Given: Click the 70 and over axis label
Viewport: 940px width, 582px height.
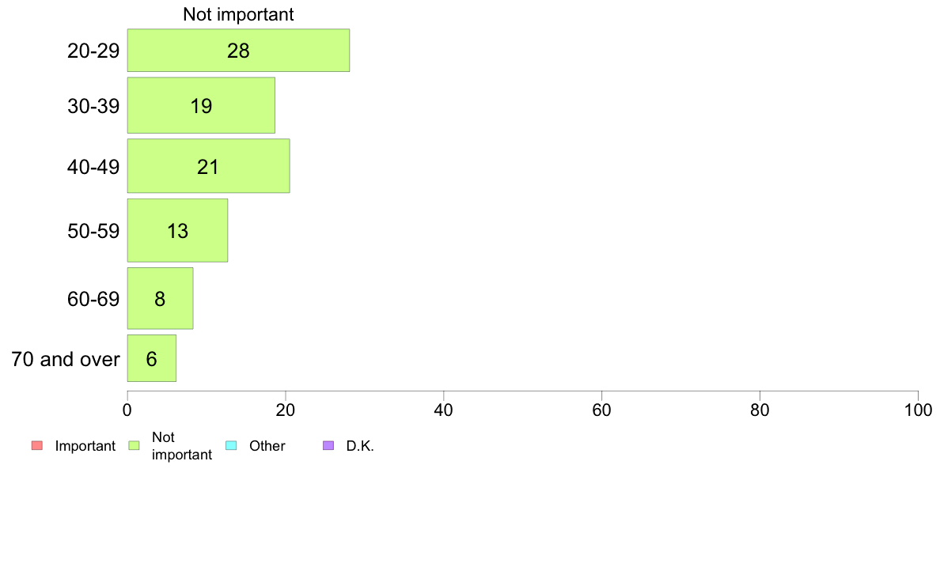Looking at the screenshot, I should click(66, 360).
